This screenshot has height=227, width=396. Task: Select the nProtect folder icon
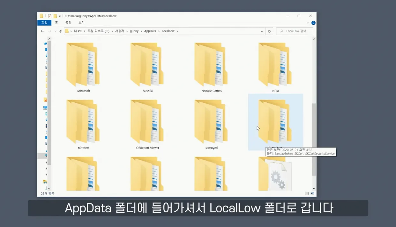[84, 122]
